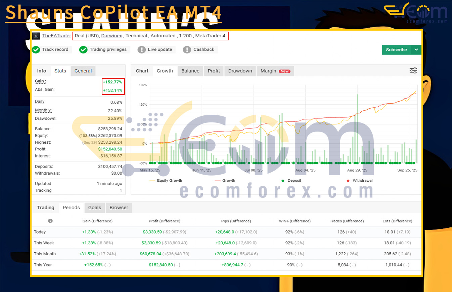
Task: Select the Growth chart tab
Action: point(165,71)
